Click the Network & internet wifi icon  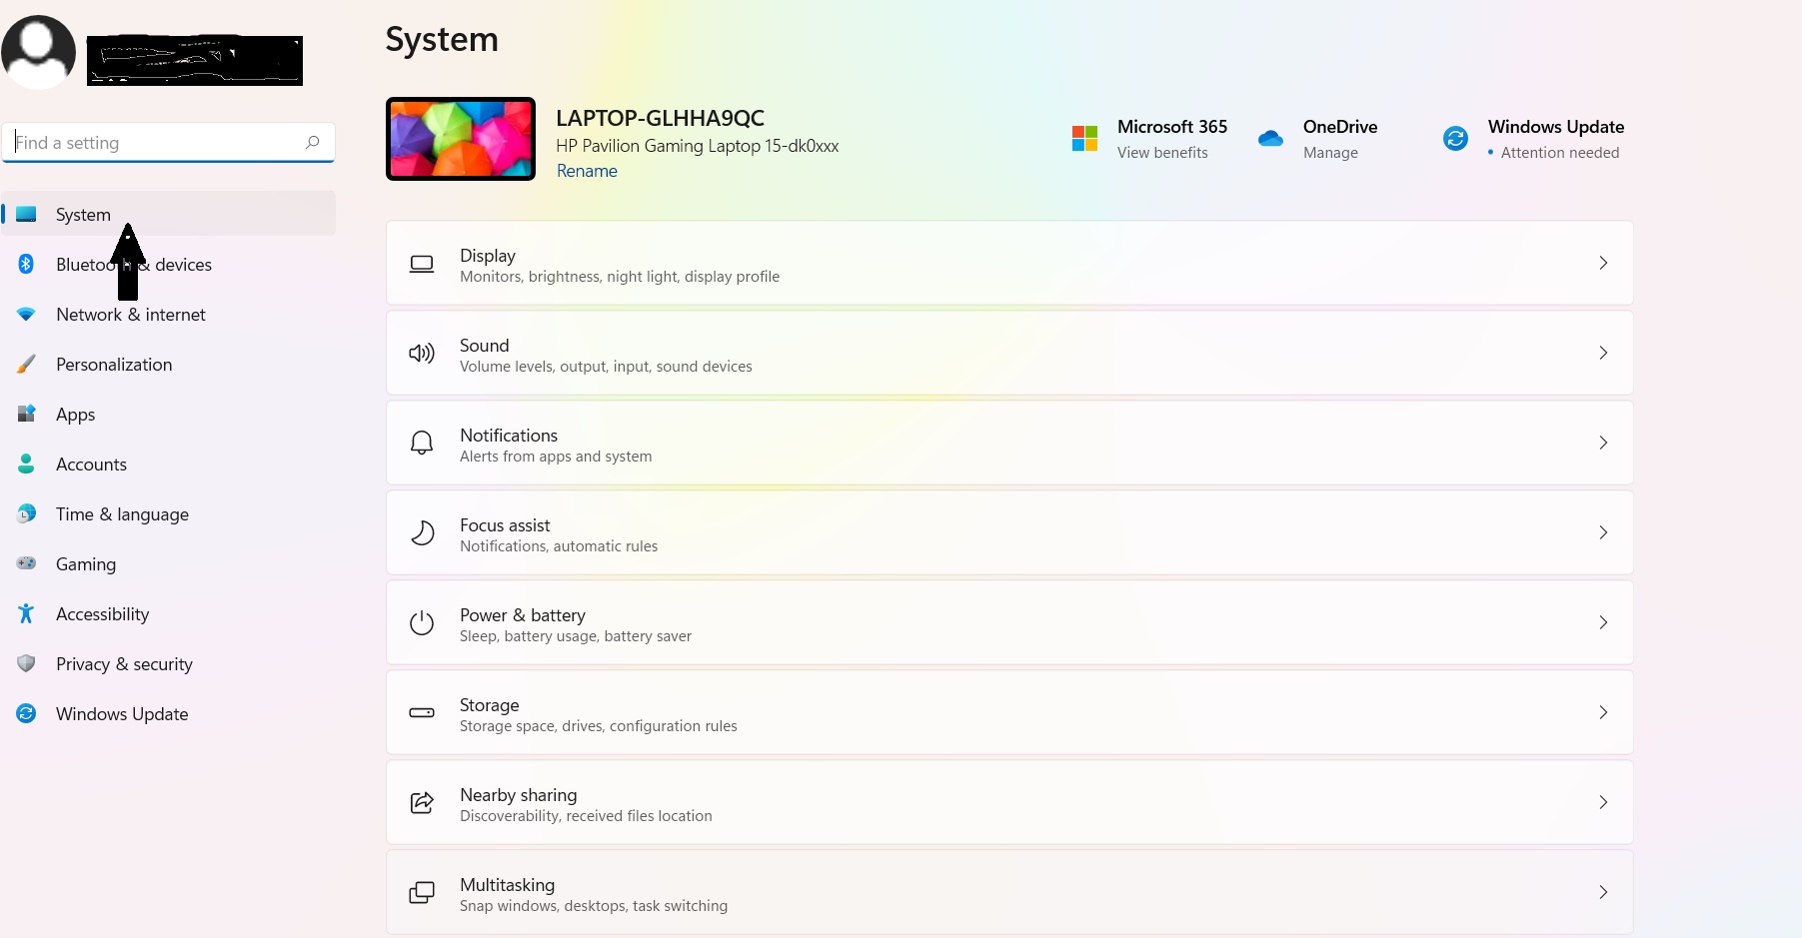26,314
